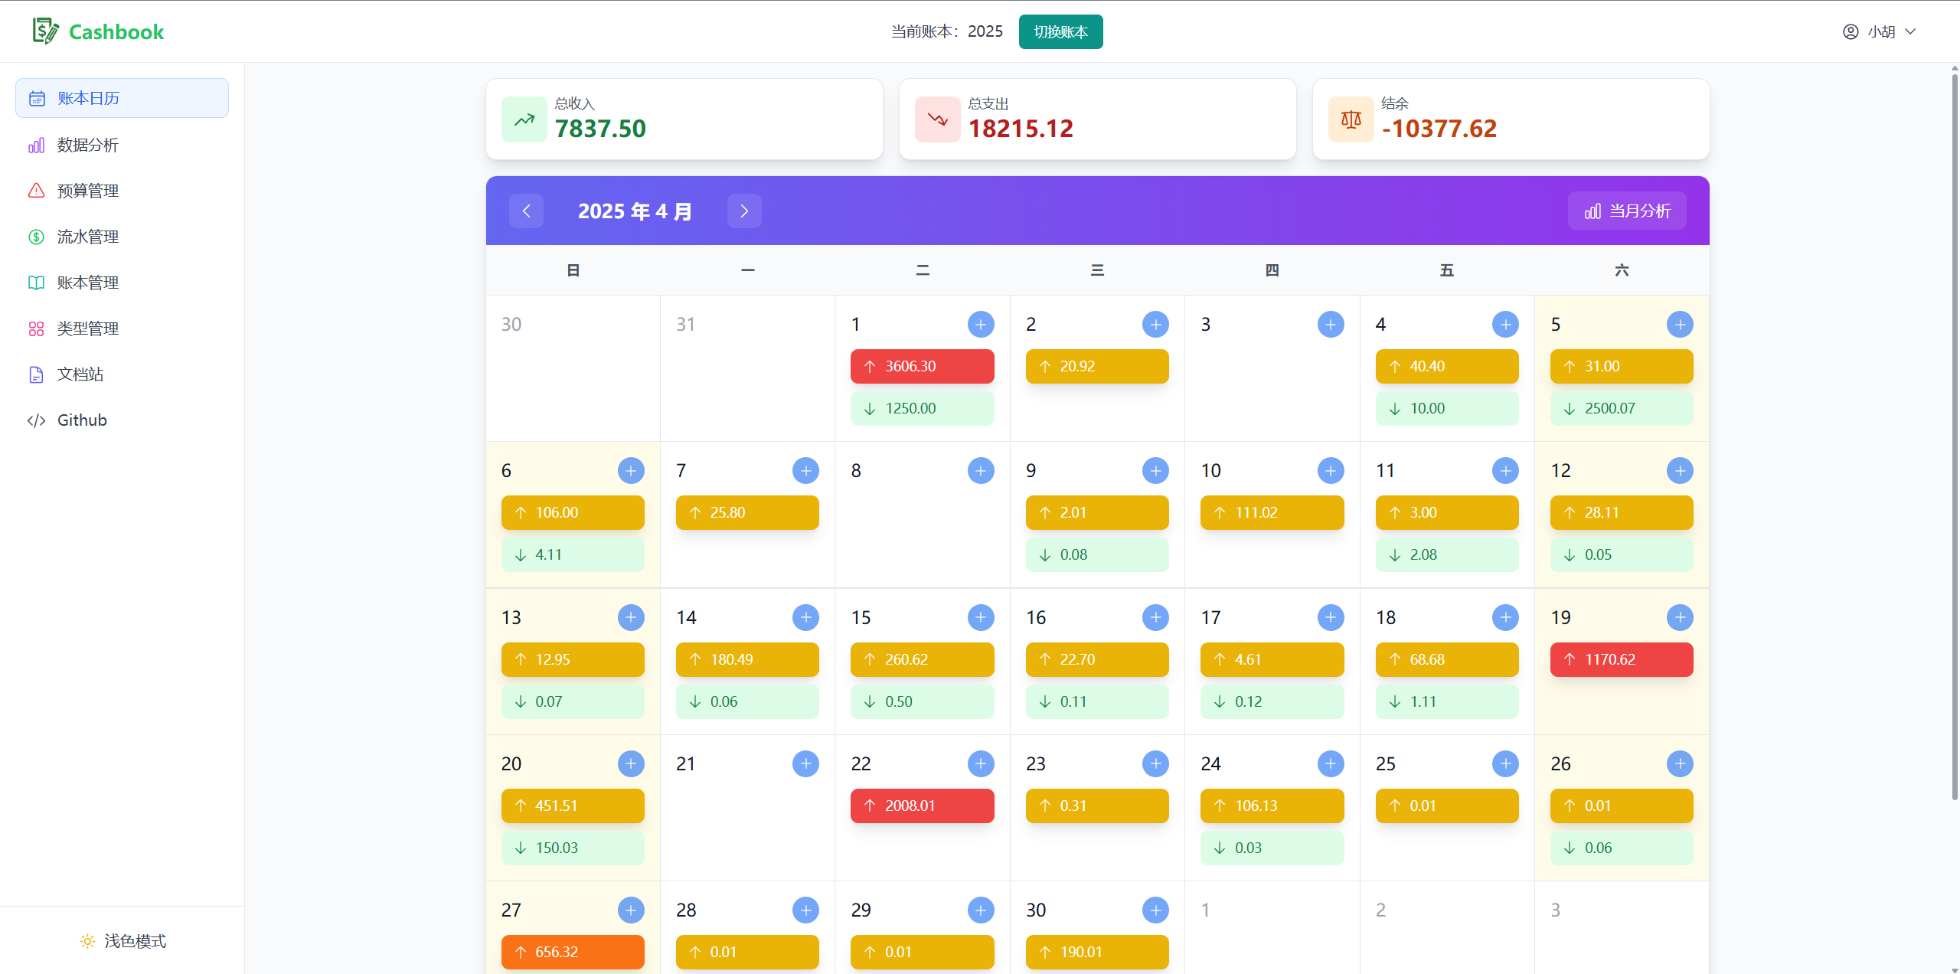The image size is (1960, 974).
Task: Open 类型管理 in the sidebar
Action: [x=122, y=328]
